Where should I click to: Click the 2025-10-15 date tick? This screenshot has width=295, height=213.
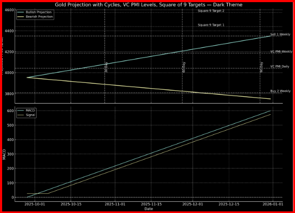coord(71,205)
